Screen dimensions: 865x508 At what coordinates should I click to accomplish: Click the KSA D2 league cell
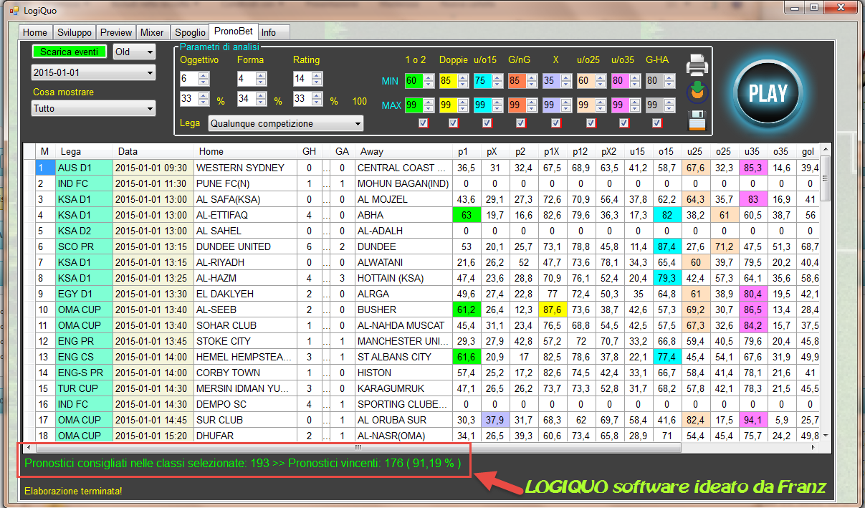point(85,231)
